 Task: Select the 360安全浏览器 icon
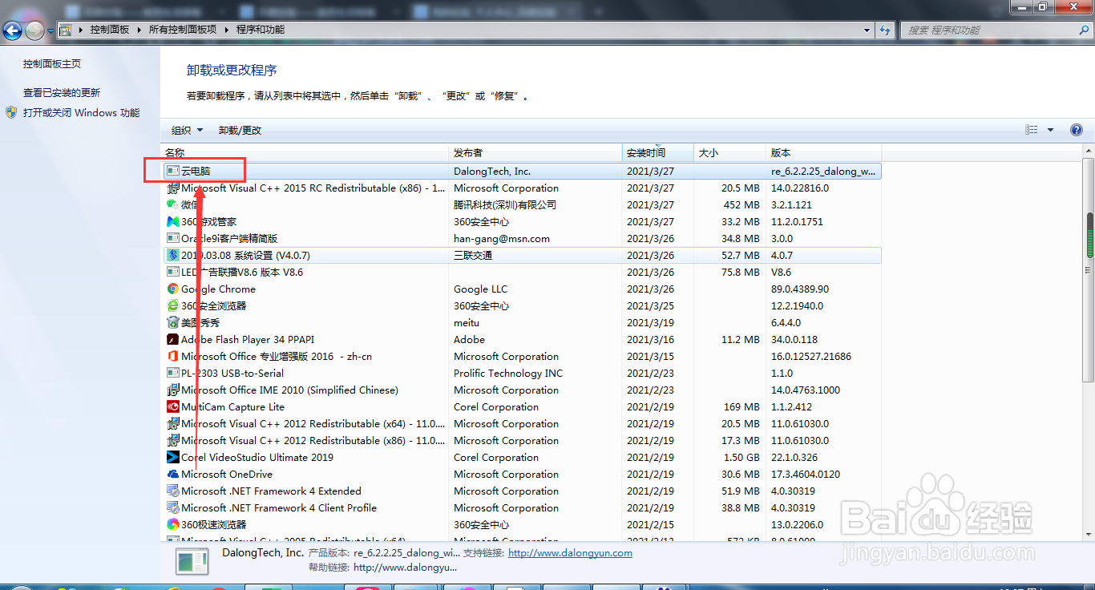click(172, 306)
